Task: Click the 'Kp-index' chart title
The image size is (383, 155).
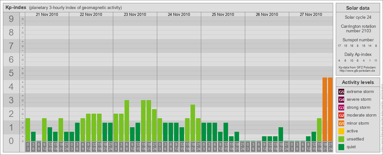Action: tap(16, 7)
